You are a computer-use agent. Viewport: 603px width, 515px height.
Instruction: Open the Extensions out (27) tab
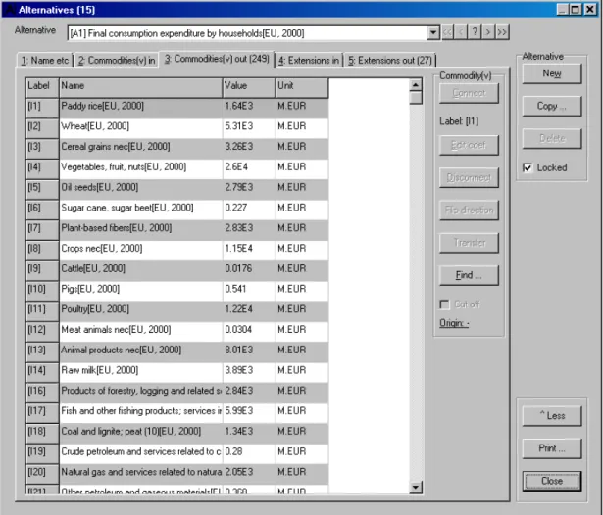390,61
